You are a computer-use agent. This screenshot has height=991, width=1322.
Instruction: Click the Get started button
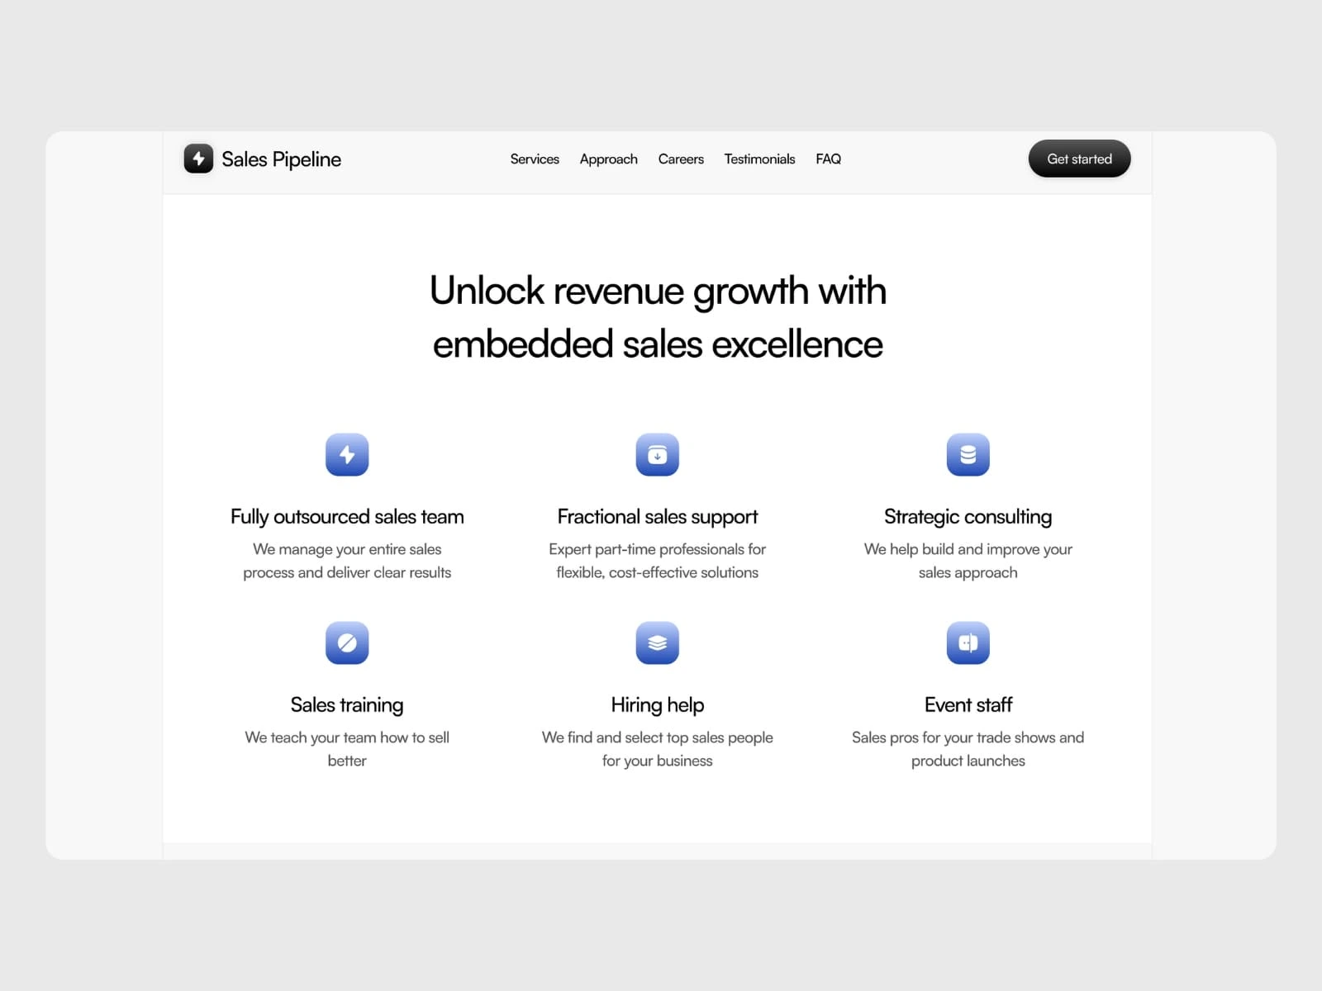tap(1079, 159)
